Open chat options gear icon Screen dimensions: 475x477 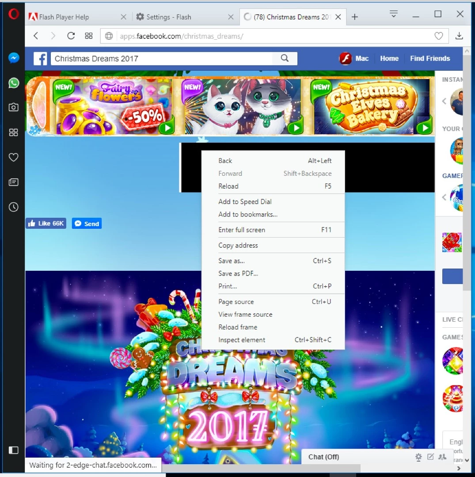pos(419,457)
